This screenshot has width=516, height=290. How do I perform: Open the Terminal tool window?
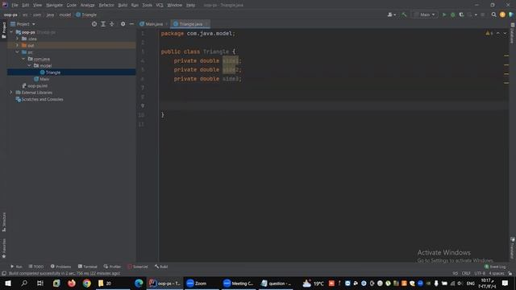pos(88,267)
